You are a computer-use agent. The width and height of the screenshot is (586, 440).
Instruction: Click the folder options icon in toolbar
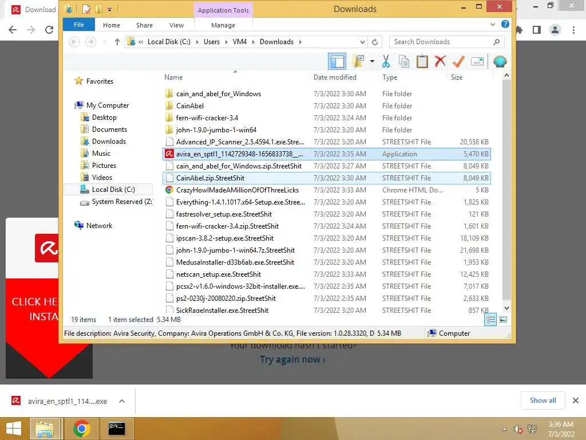tap(358, 61)
